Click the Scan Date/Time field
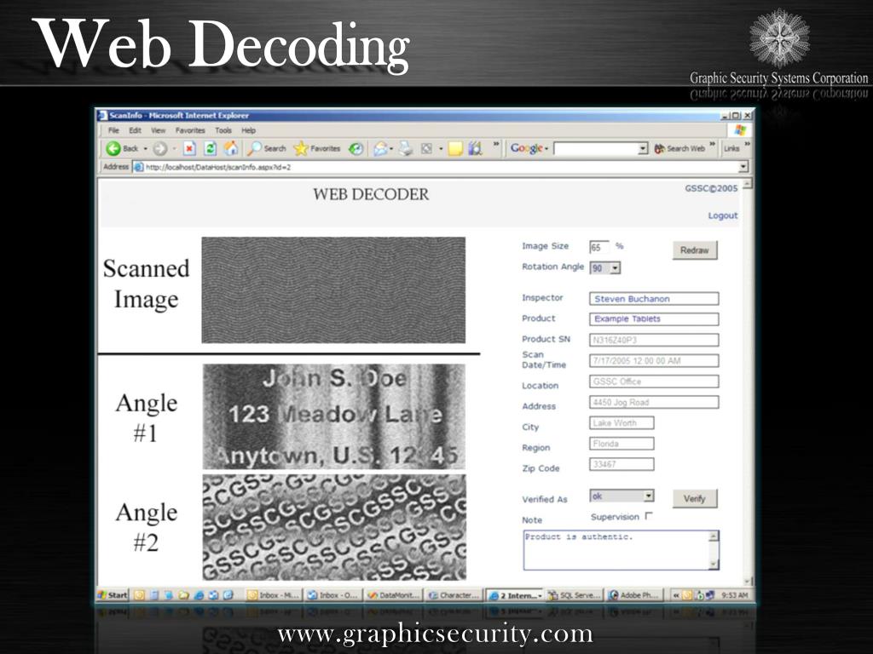Image resolution: width=873 pixels, height=654 pixels. click(x=654, y=361)
